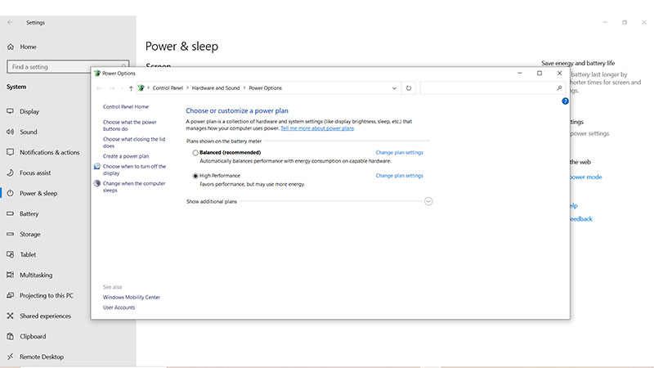Click the Remote Desktop icon in sidebar
The height and width of the screenshot is (368, 654).
tap(11, 357)
